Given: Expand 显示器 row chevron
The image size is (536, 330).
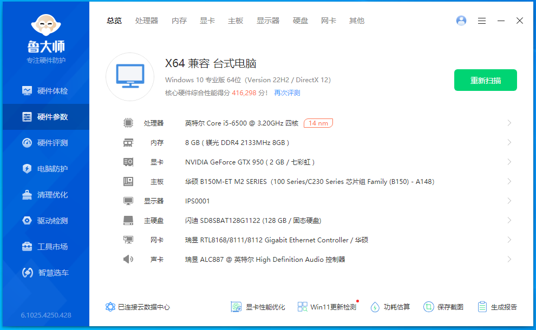Looking at the screenshot, I should click(509, 201).
